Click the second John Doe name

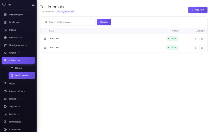[54, 48]
